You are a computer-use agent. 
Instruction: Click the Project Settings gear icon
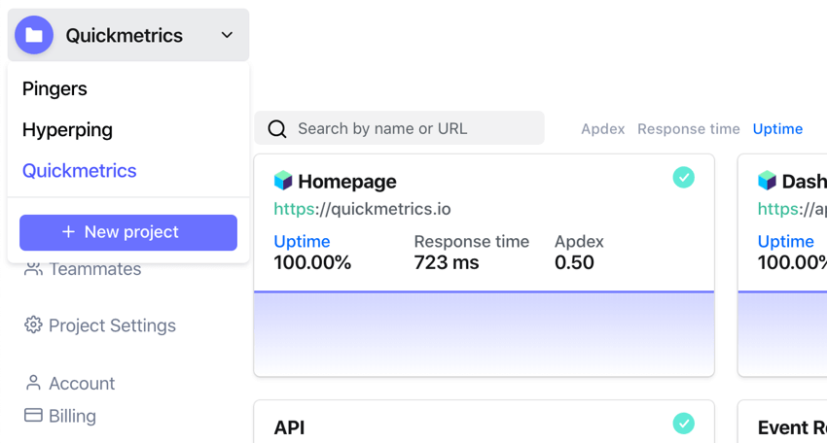(x=33, y=324)
